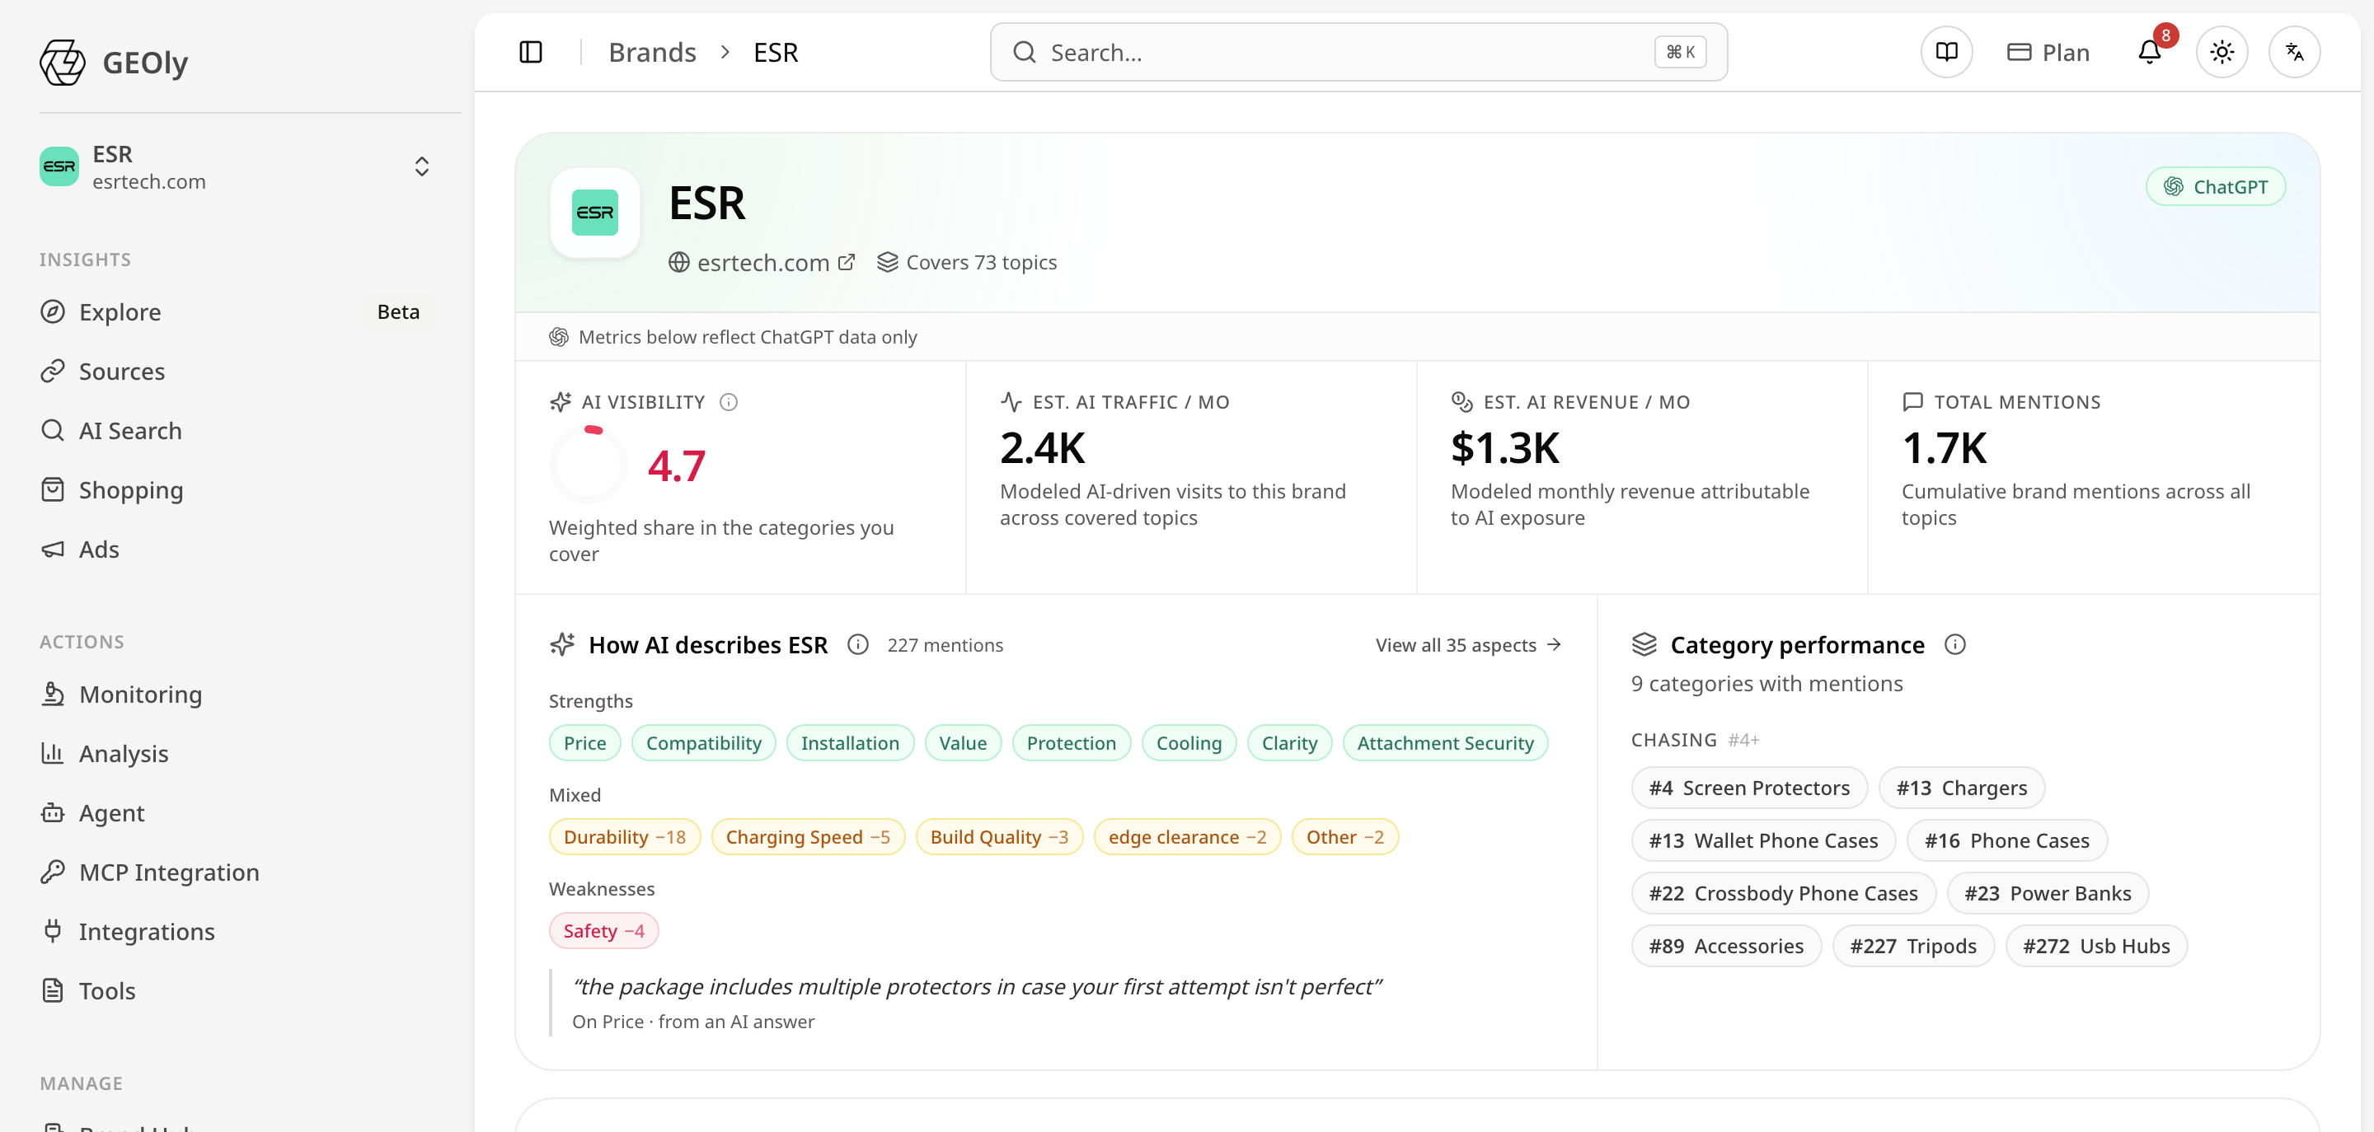Viewport: 2374px width, 1132px height.
Task: Select the Safety −4 weakness tag
Action: 603,930
